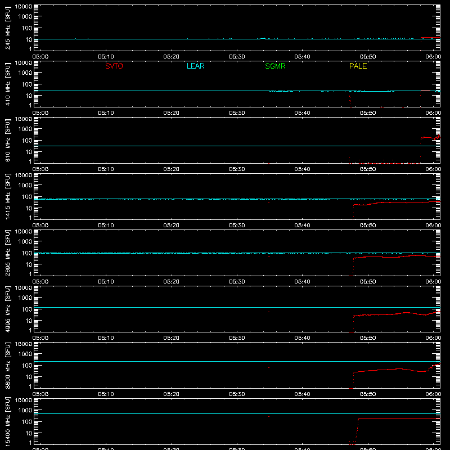Screen dimensions: 450x450
Task: Click the 1415 MHz [SFU] axis title
Action: pos(8,196)
